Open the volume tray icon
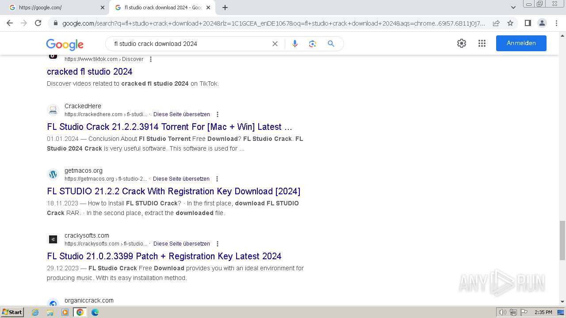Screen dimensions: 566x318 point(503,312)
